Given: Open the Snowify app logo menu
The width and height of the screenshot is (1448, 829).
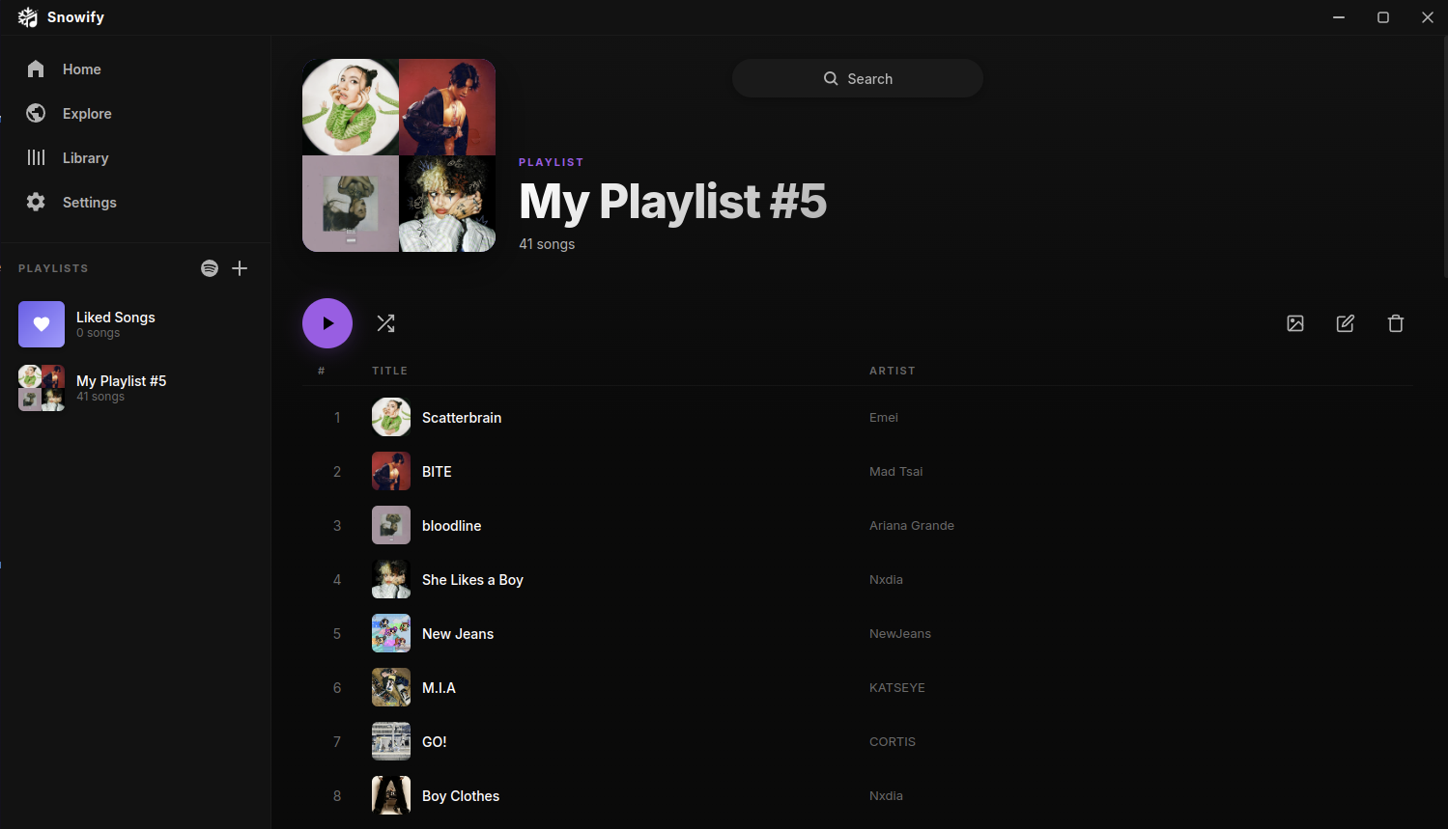Looking at the screenshot, I should click(28, 16).
